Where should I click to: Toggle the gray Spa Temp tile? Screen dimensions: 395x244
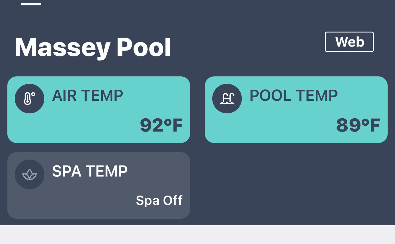(x=99, y=185)
